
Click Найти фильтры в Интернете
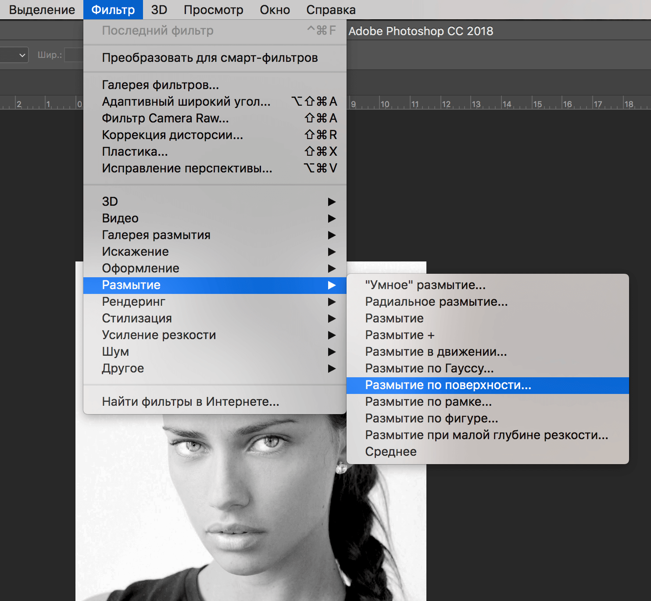[190, 401]
